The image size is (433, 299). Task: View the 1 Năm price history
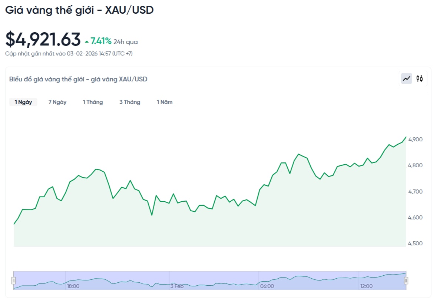point(165,102)
